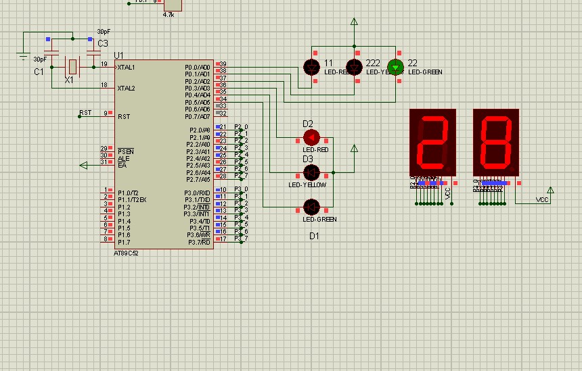Click the VCC label near the right display
Screen dimensions: 582x371
point(542,200)
